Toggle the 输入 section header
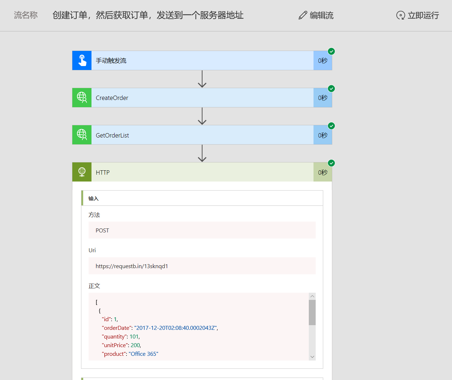 click(x=94, y=198)
